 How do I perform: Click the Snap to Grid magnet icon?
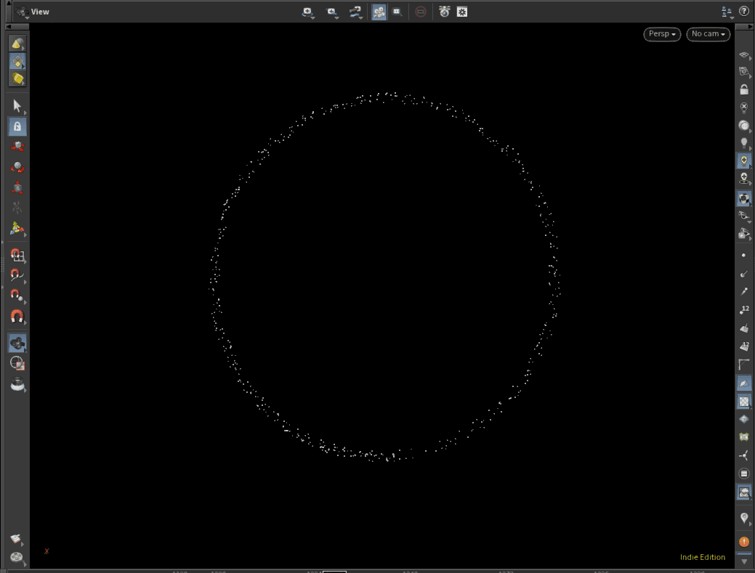[17, 256]
